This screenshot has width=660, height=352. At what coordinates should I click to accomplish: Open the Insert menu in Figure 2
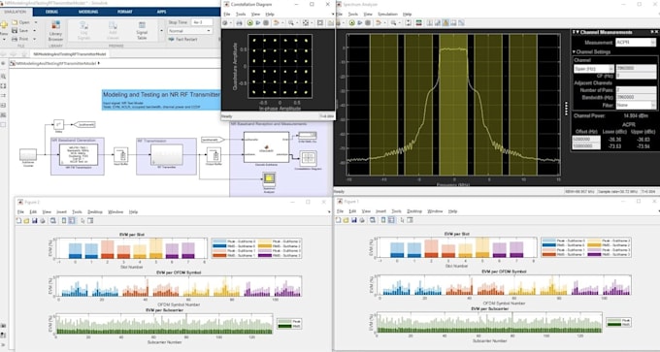(x=61, y=212)
